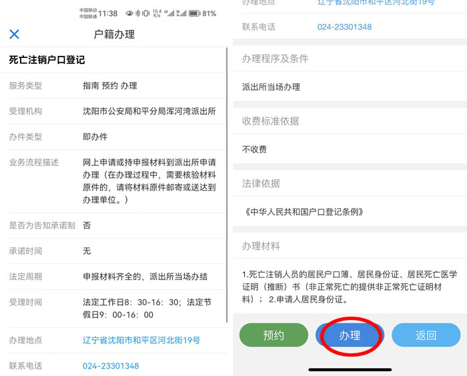This screenshot has width=467, height=376.
Task: Tap the battery icon showing 81%
Action: pos(194,13)
